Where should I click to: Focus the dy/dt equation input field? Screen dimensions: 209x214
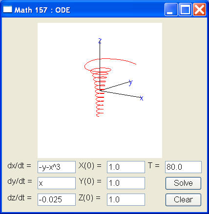[57, 183]
